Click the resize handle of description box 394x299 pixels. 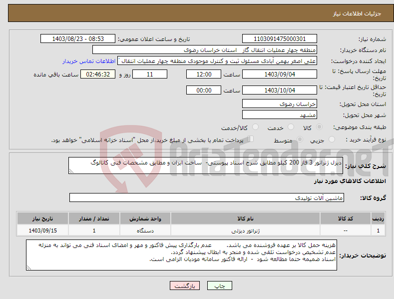71,171
